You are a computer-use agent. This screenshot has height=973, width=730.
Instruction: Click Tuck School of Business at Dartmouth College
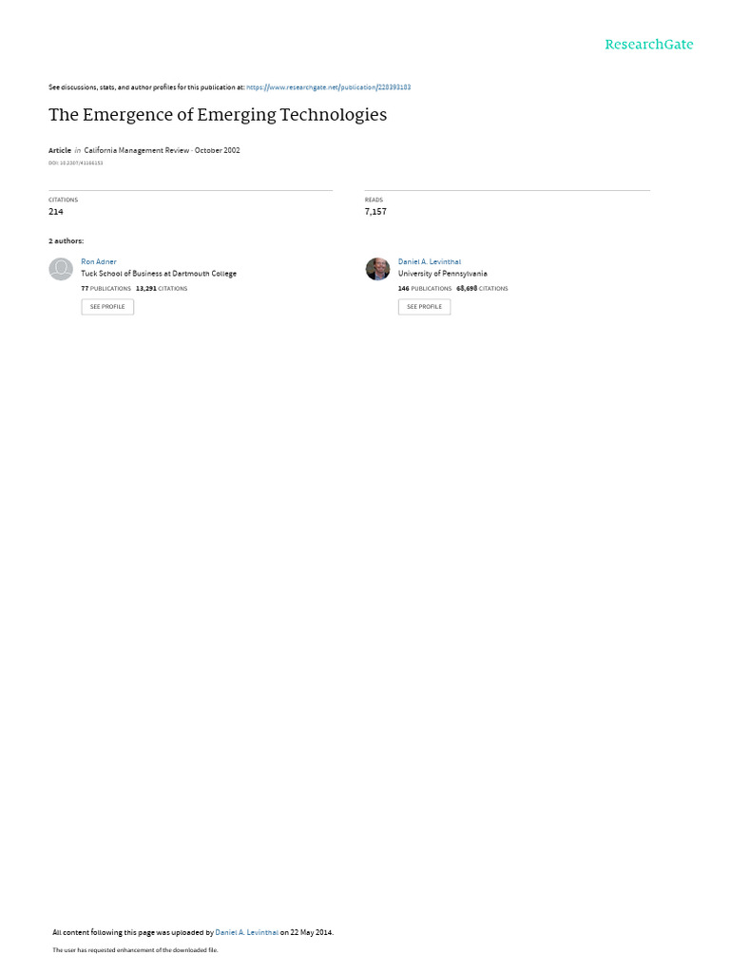pyautogui.click(x=159, y=274)
